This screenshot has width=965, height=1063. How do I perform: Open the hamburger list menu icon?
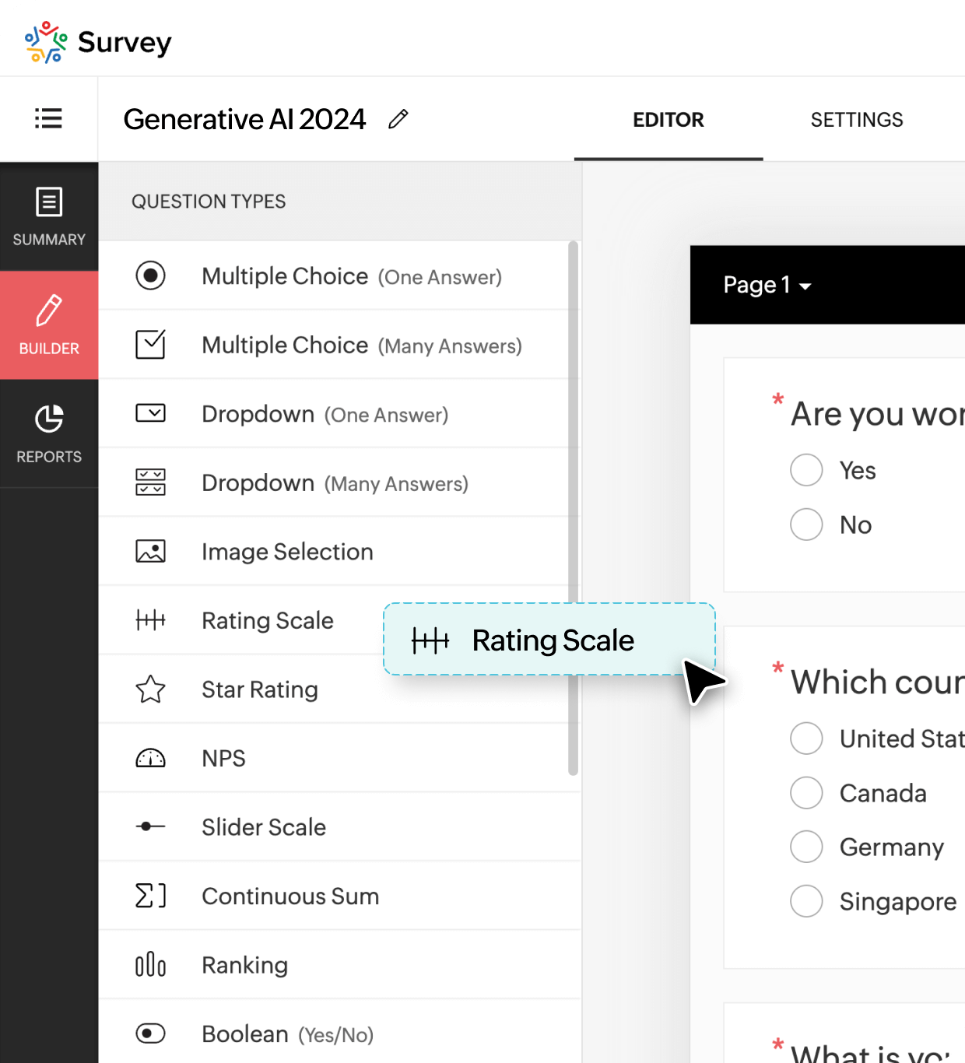coord(48,118)
